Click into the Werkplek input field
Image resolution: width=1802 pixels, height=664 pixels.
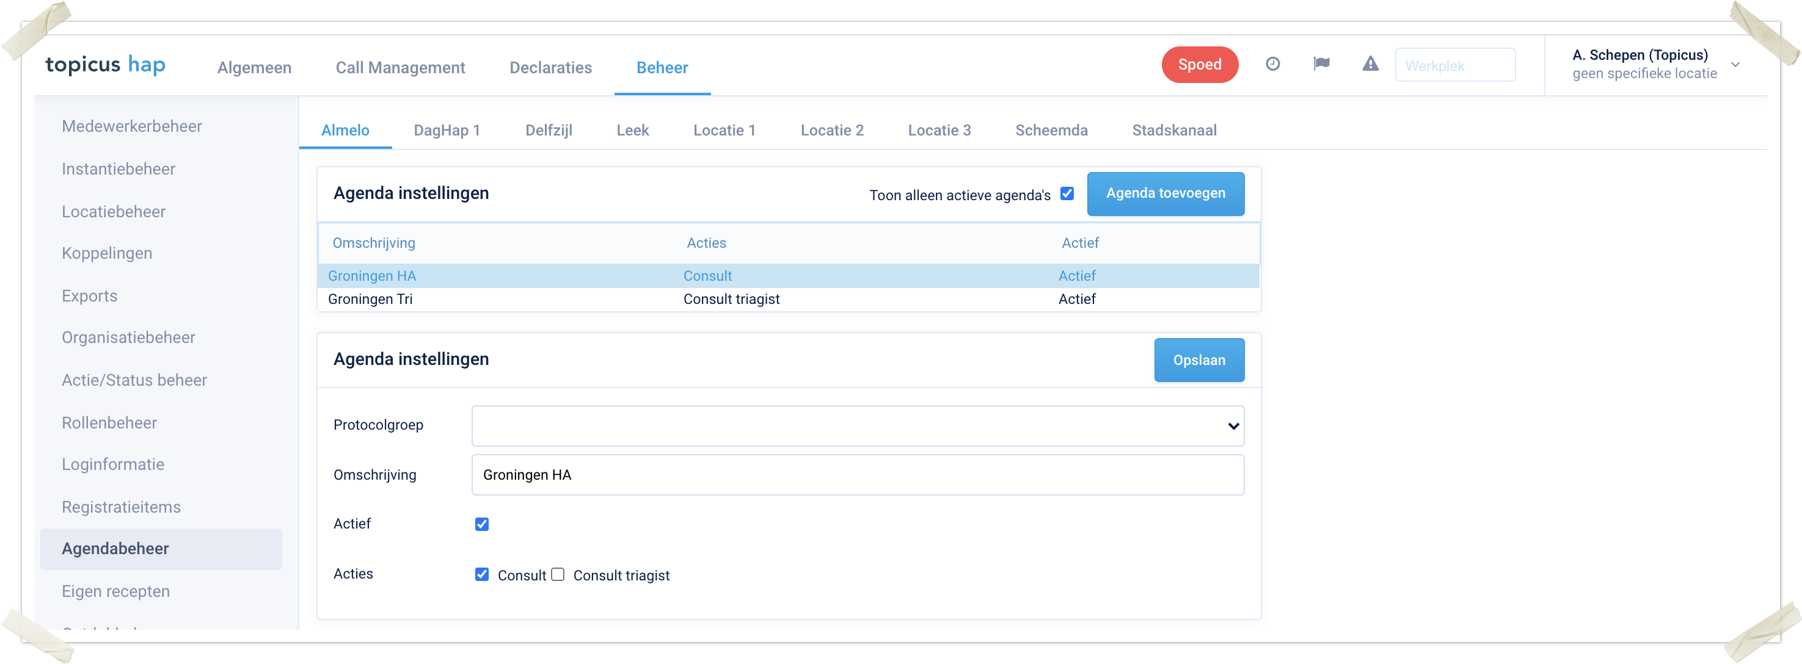[1454, 65]
